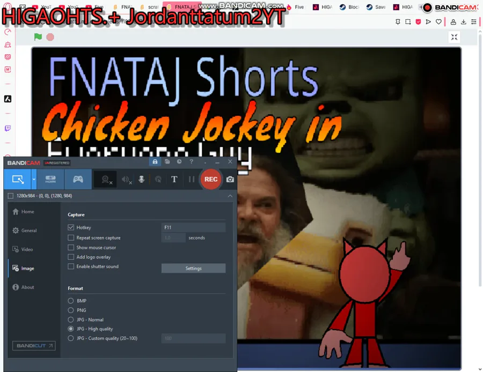Image resolution: width=483 pixels, height=372 pixels.
Task: Stop the project with red stop sign
Action: [x=50, y=37]
